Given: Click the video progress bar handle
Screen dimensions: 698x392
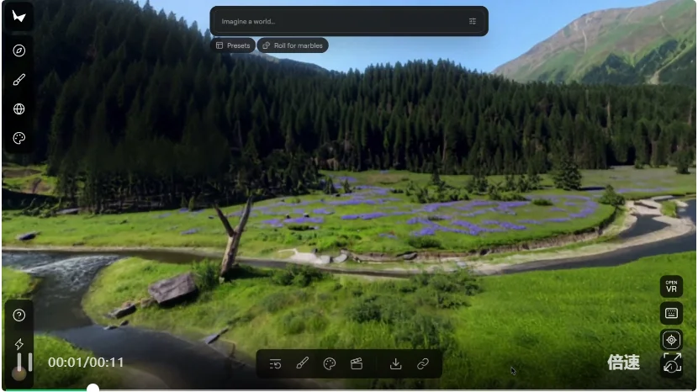Looking at the screenshot, I should click(93, 389).
